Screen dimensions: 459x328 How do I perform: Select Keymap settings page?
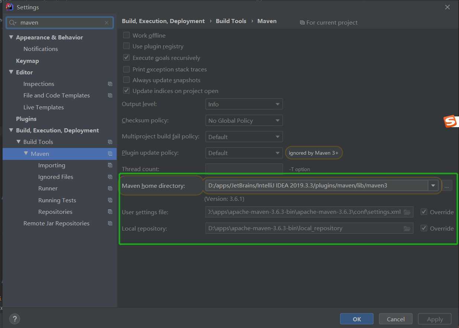27,61
